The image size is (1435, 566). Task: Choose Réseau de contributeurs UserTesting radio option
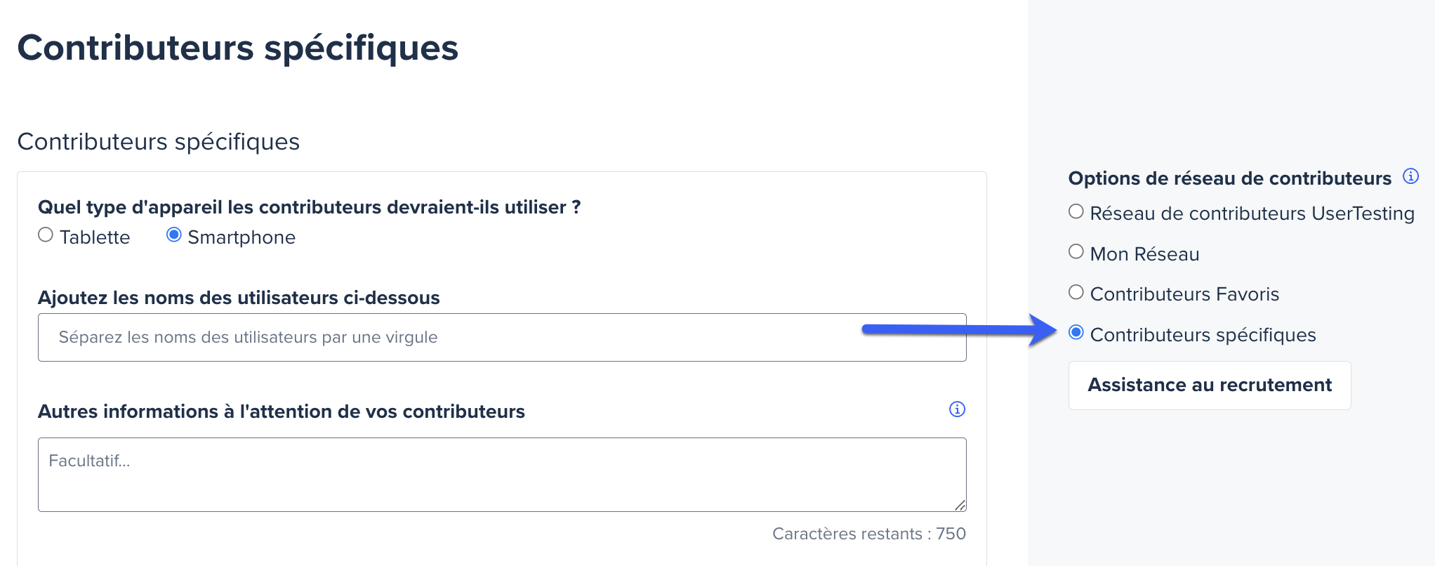(1076, 211)
